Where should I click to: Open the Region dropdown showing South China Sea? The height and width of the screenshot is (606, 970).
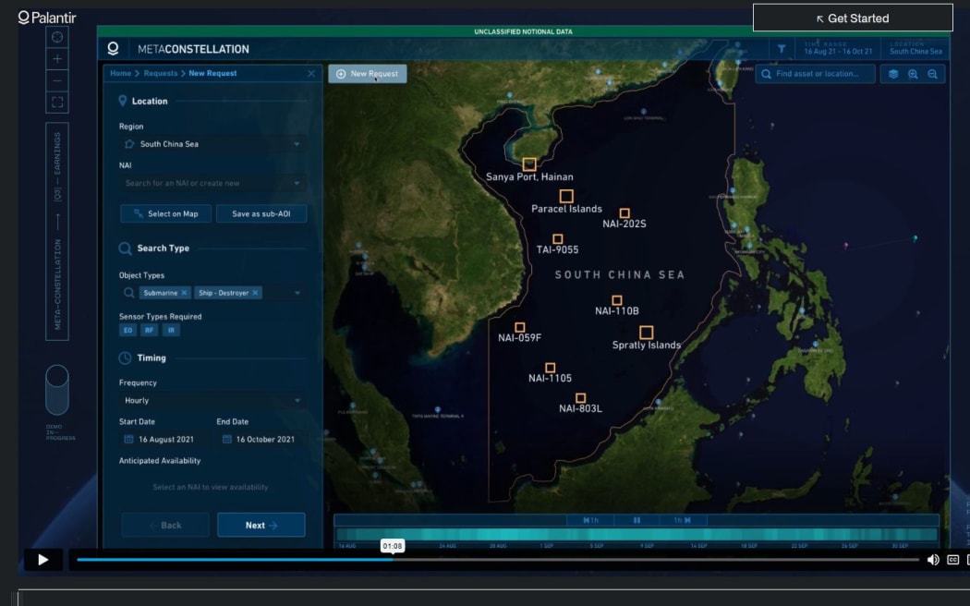click(x=212, y=144)
